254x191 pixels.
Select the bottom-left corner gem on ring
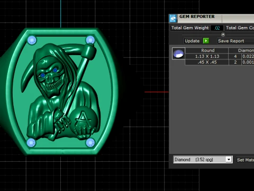(31, 143)
